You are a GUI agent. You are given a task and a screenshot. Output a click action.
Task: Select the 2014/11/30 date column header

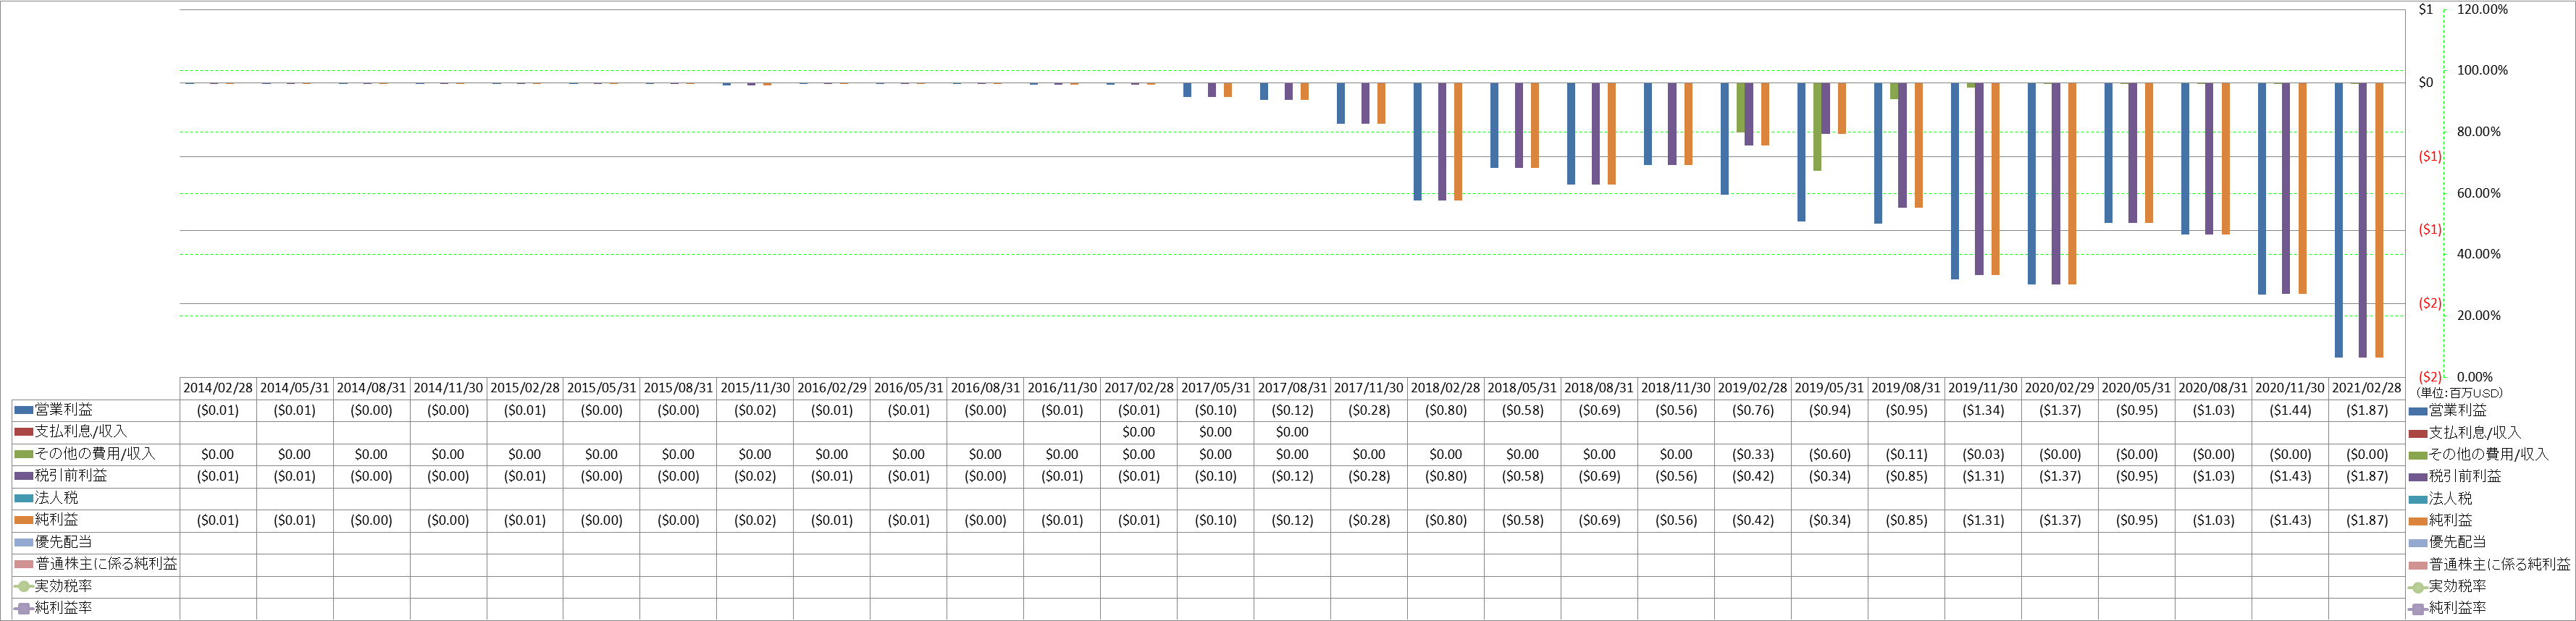pyautogui.click(x=448, y=388)
